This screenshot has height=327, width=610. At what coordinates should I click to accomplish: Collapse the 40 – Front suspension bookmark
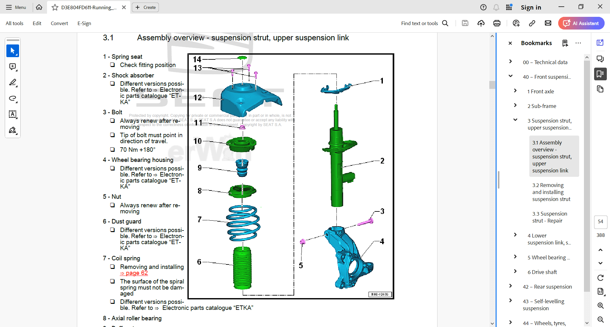(x=510, y=76)
